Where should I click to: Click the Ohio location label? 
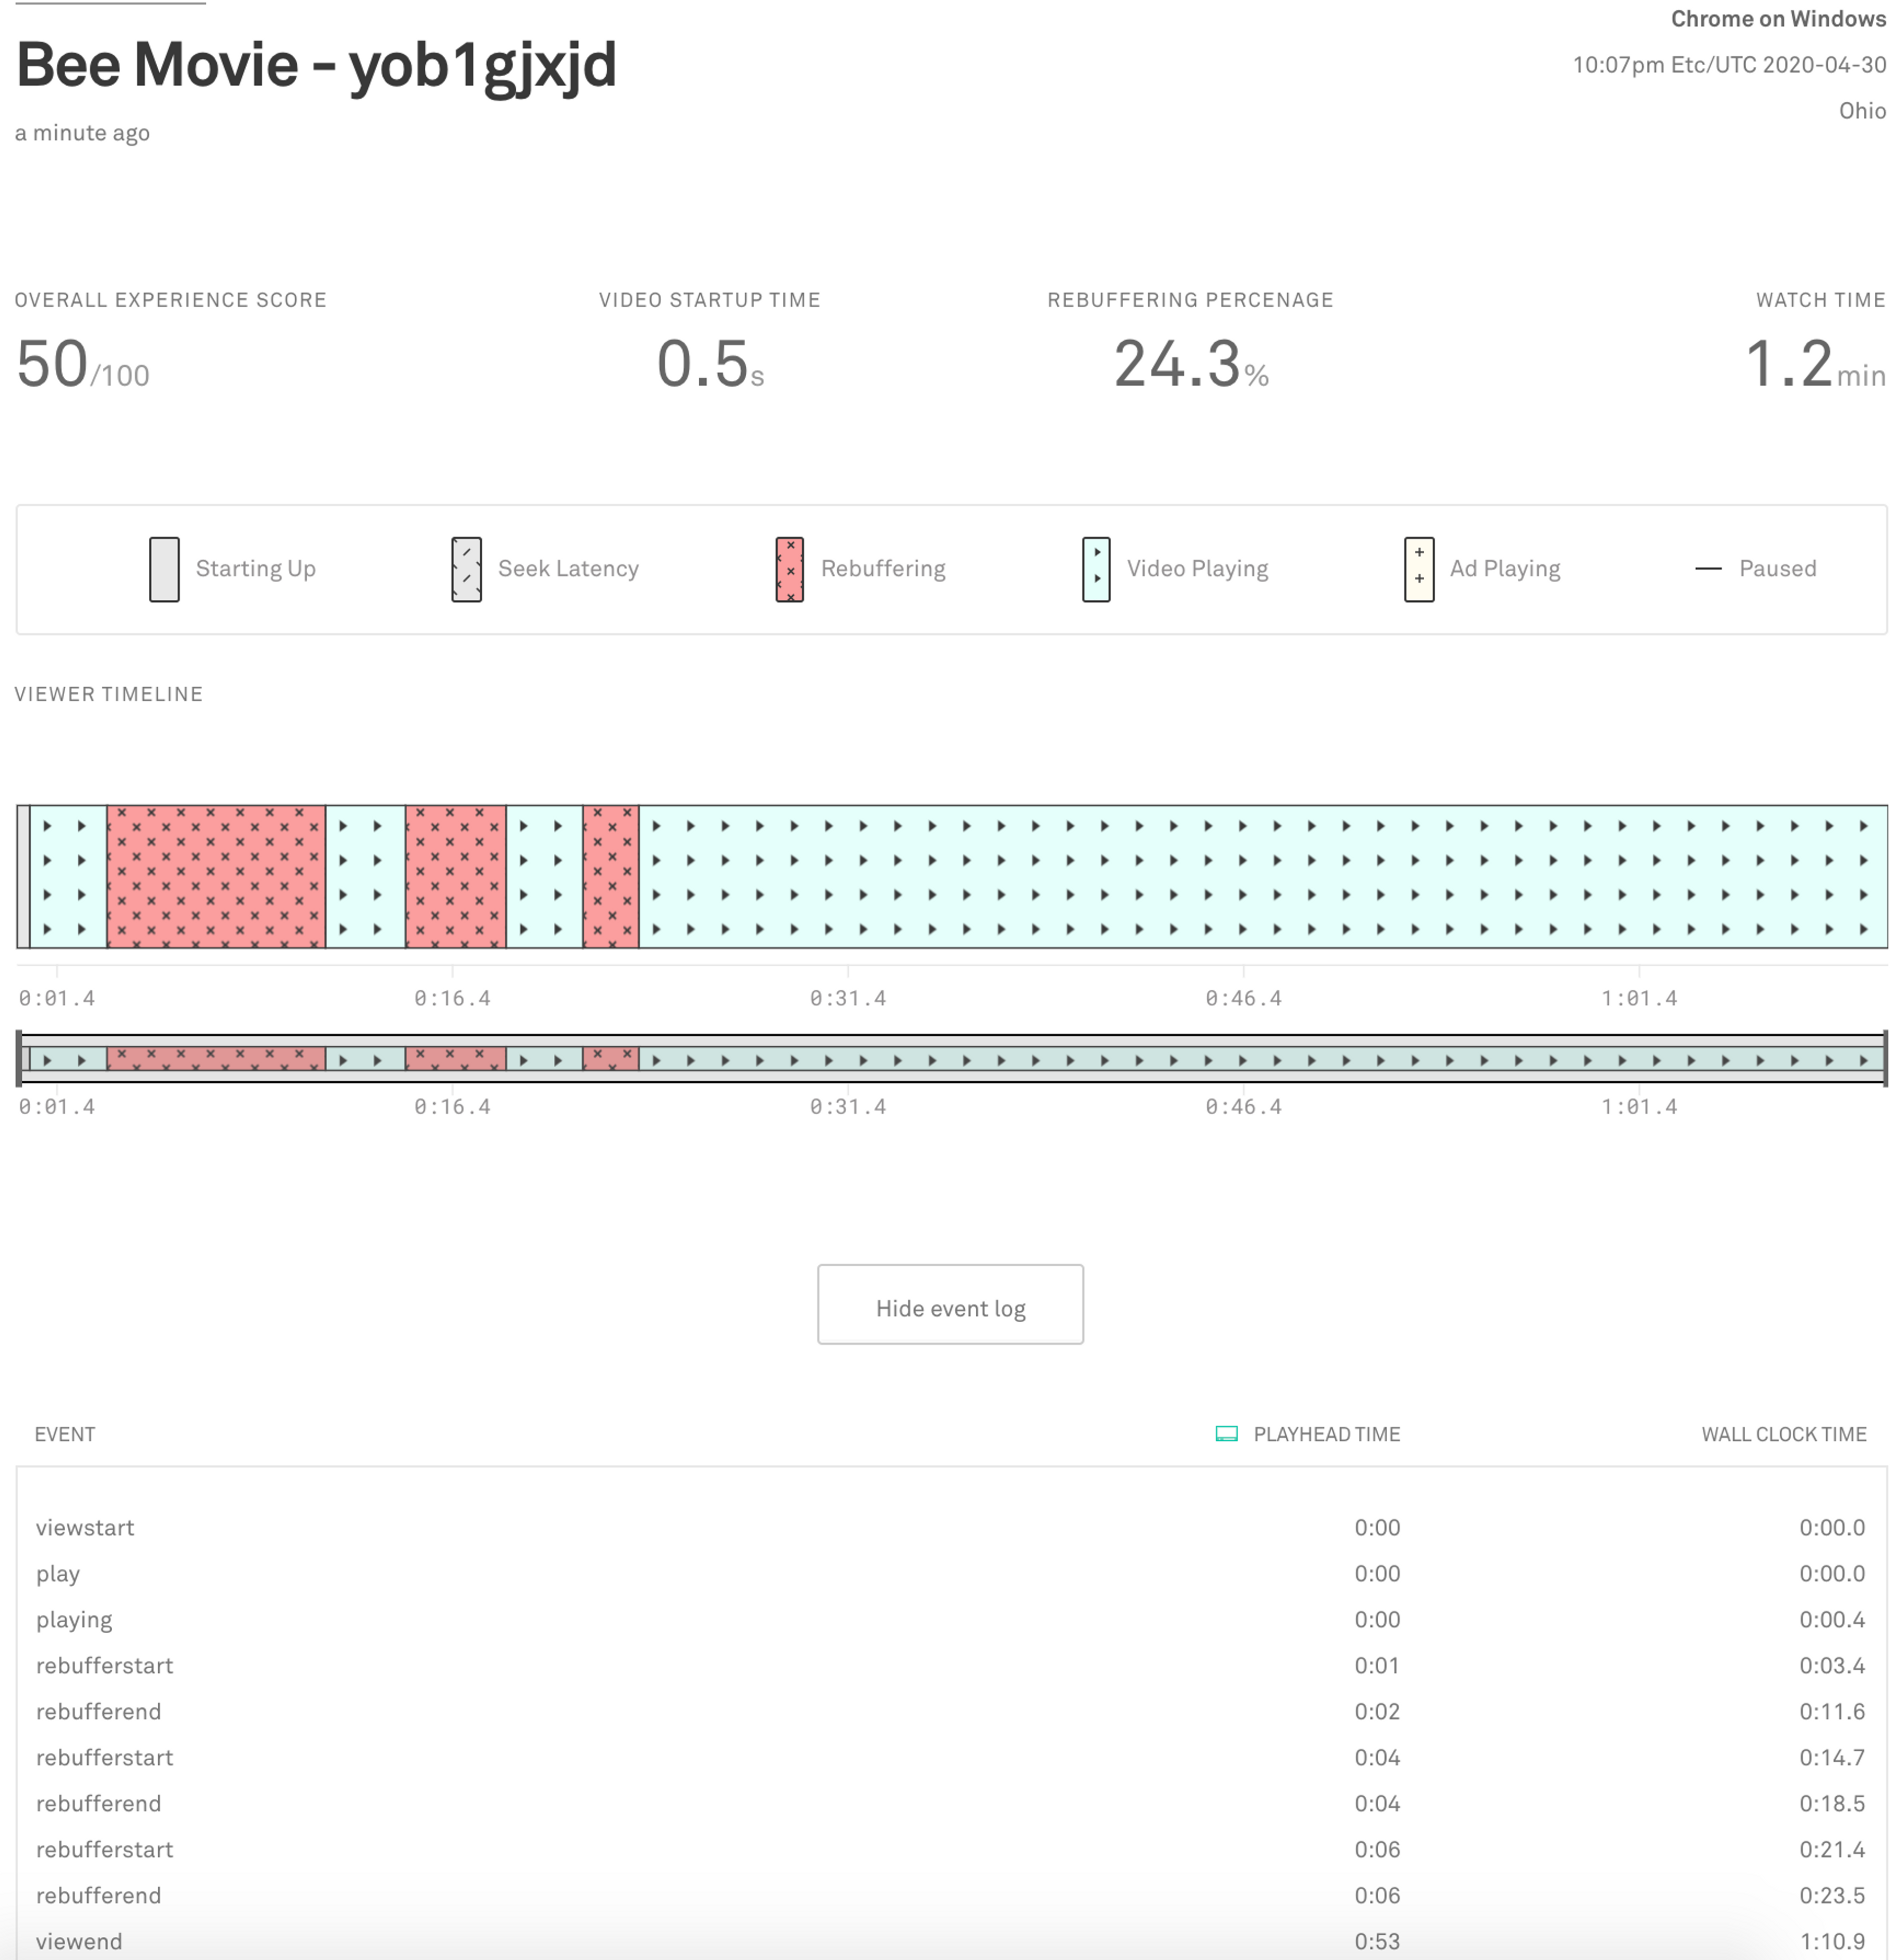tap(1862, 110)
